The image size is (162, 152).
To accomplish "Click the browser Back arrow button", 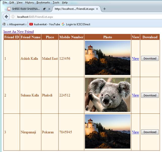I will pos(6,17).
